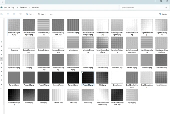Click the new tab plus icon
Screen dimensions: 170x114
coord(8,2)
